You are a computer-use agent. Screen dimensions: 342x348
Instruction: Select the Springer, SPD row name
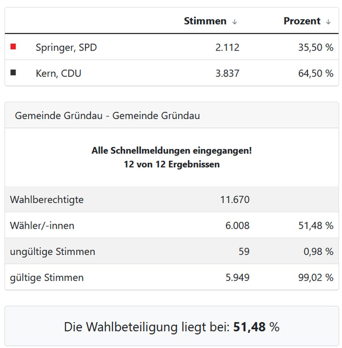[x=66, y=47]
